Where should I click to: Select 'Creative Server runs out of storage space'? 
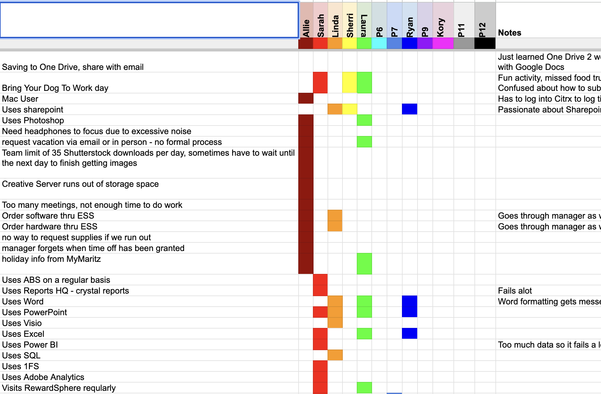[149, 189]
